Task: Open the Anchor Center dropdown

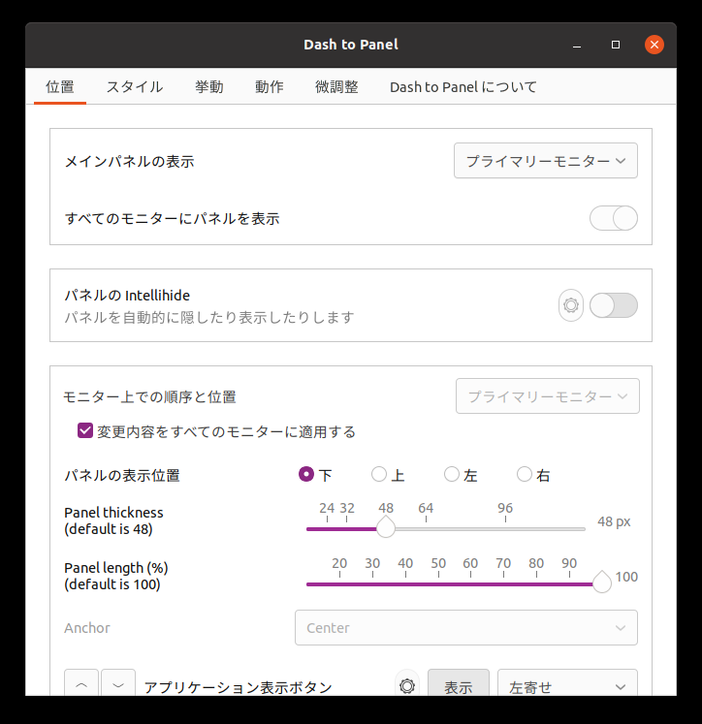Action: [466, 627]
